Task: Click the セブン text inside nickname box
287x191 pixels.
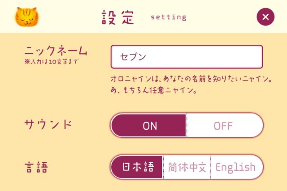Action: click(x=133, y=57)
